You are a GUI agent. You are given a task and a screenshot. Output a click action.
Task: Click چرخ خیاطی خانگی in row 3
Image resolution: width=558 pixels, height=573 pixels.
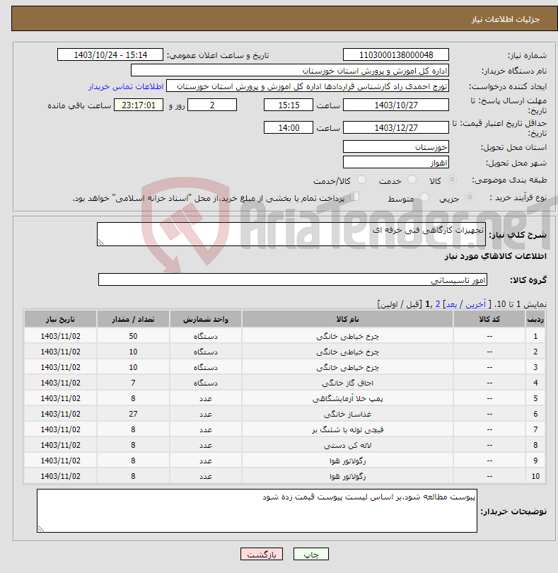click(347, 367)
